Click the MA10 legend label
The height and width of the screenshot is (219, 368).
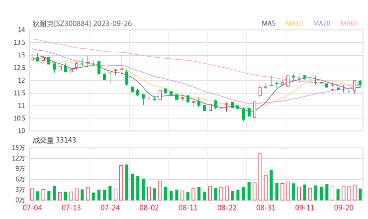[x=294, y=23]
